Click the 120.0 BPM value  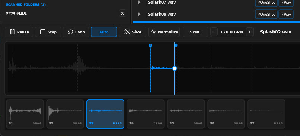(232, 32)
